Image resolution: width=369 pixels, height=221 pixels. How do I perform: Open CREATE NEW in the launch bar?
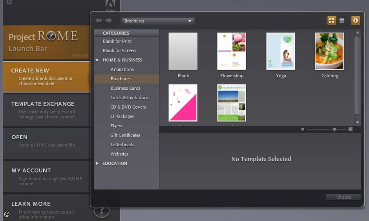pos(46,77)
